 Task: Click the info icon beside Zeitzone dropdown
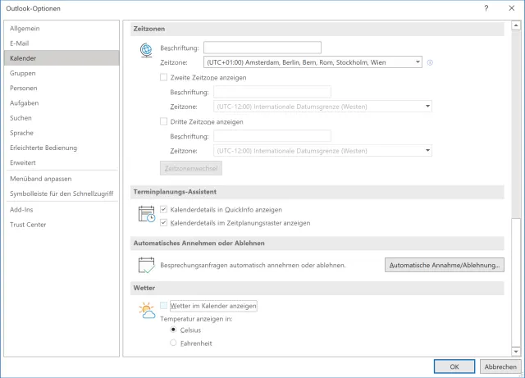click(430, 62)
